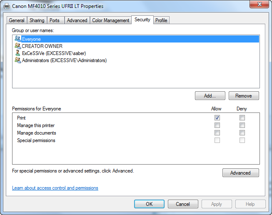
Task: Select the Administrators group icon
Action: coord(17,60)
